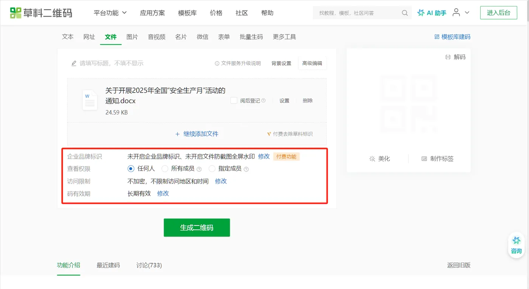Image resolution: width=529 pixels, height=289 pixels.
Task: Switch to the 表单 tab
Action: tap(224, 37)
